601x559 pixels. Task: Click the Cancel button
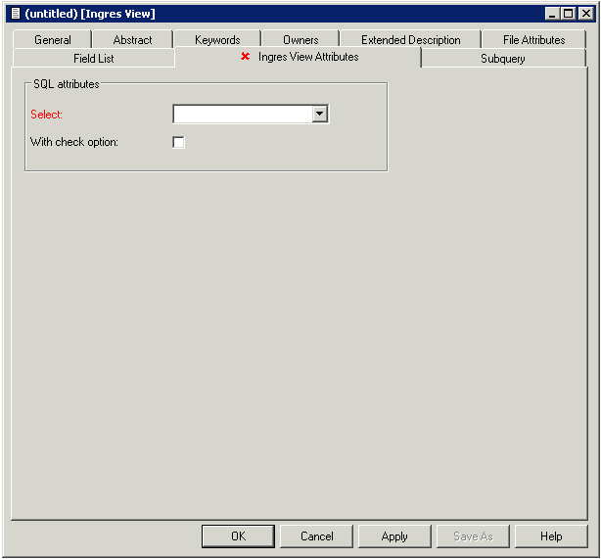click(x=316, y=536)
